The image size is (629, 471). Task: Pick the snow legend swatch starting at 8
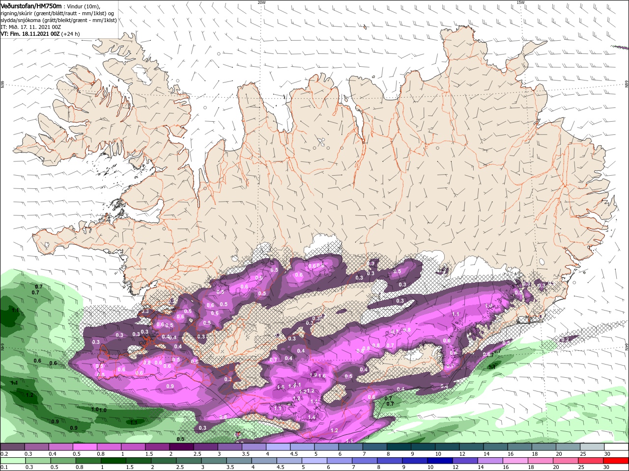[399, 447]
